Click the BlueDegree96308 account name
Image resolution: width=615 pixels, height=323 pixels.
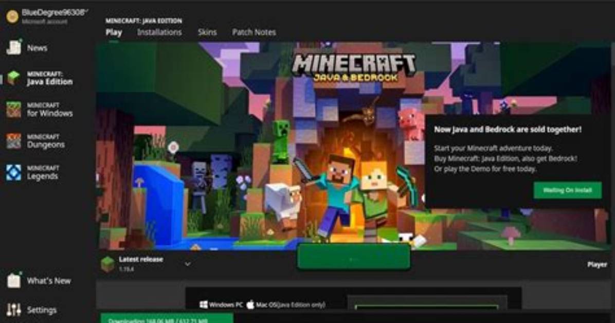point(54,12)
